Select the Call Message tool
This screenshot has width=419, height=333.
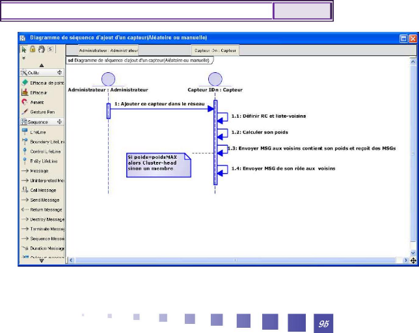tap(39, 190)
